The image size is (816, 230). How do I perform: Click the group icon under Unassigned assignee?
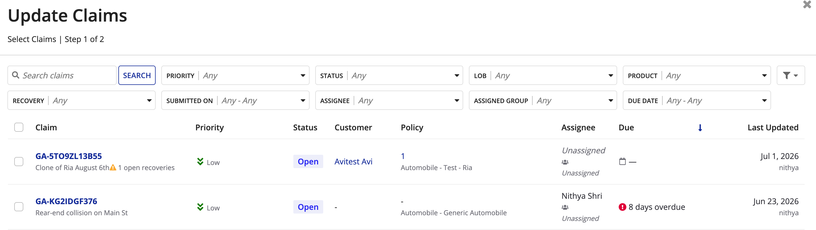[565, 162]
